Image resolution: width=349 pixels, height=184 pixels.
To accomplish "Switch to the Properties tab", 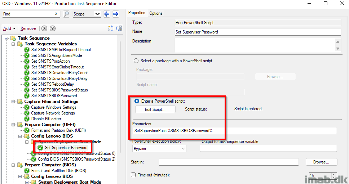I will (137, 13).
